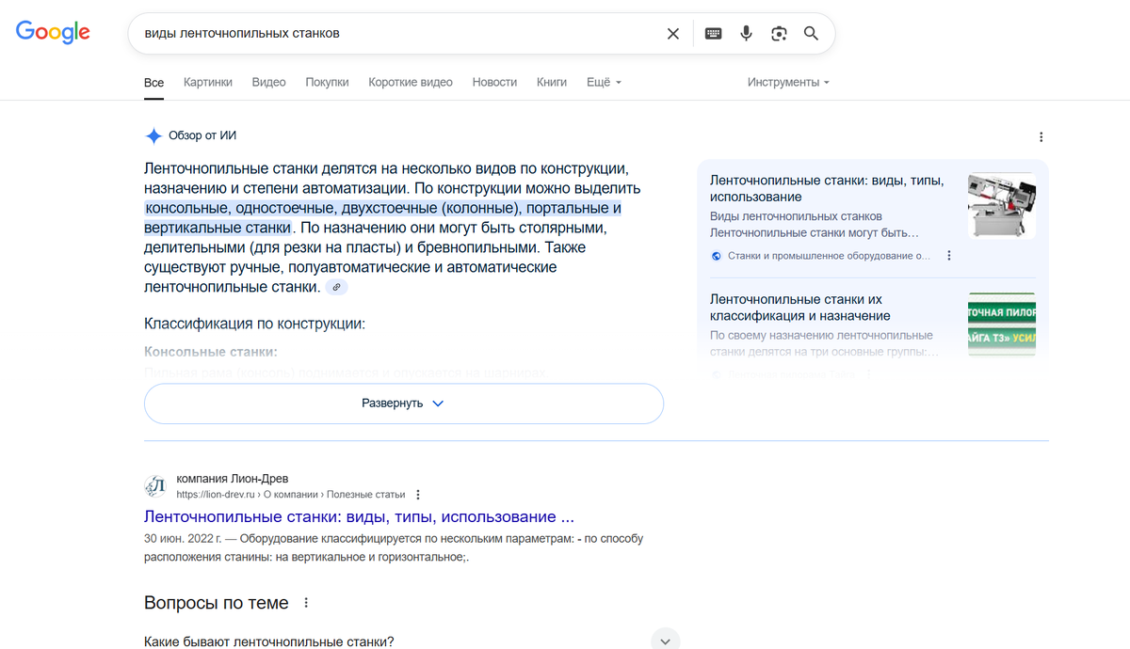Clear the search query with X icon
The height and width of the screenshot is (649, 1130).
[x=673, y=34]
